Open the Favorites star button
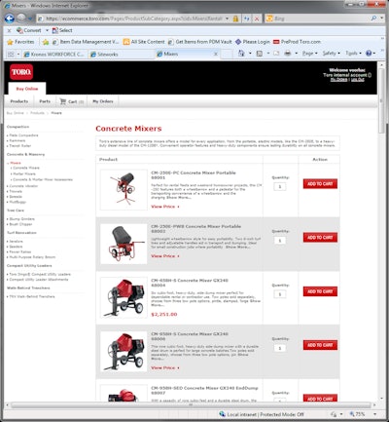Image resolution: width=389 pixels, height=422 pixels. [20, 42]
